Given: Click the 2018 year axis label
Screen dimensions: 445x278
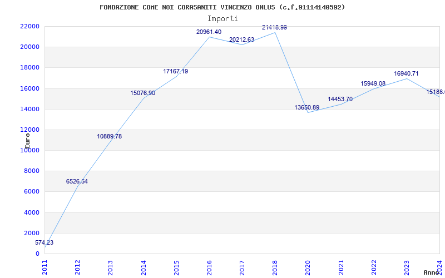Looking at the screenshot, I should pyautogui.click(x=275, y=267).
